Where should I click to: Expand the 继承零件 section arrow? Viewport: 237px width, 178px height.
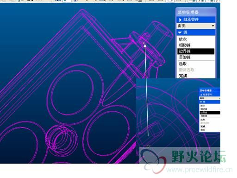[180, 19]
